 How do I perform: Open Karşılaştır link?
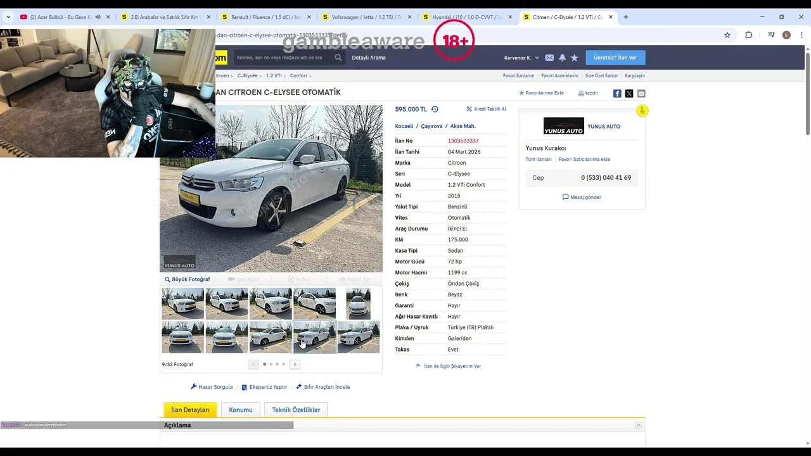click(635, 76)
